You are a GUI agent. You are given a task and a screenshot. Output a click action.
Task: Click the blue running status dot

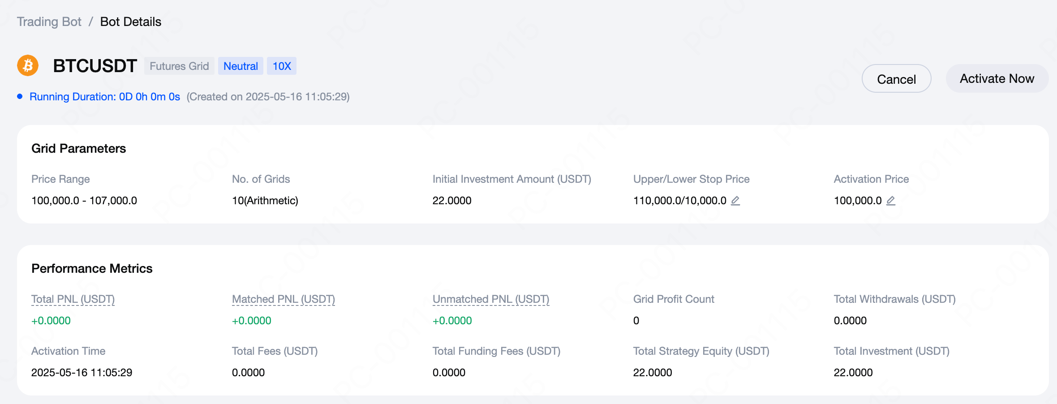point(20,96)
